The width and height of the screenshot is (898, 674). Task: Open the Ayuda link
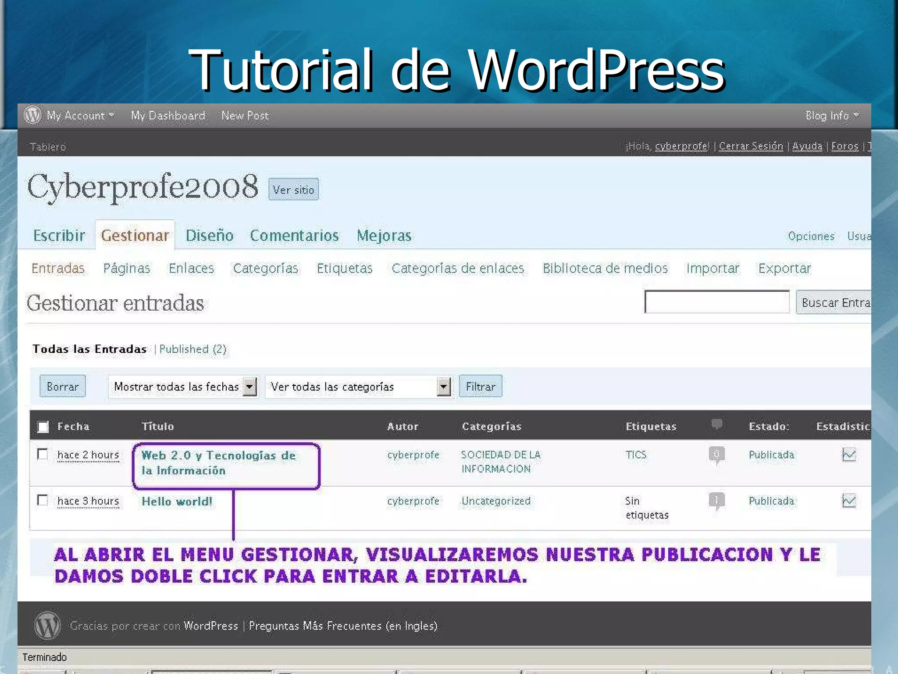click(x=807, y=146)
